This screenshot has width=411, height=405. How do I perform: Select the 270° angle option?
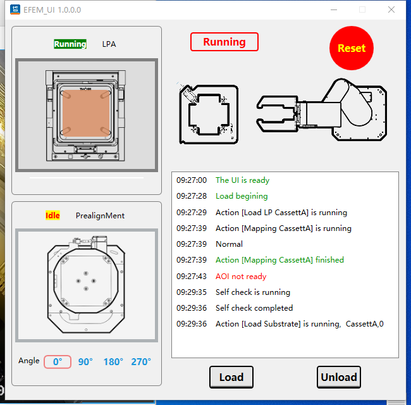[141, 362]
